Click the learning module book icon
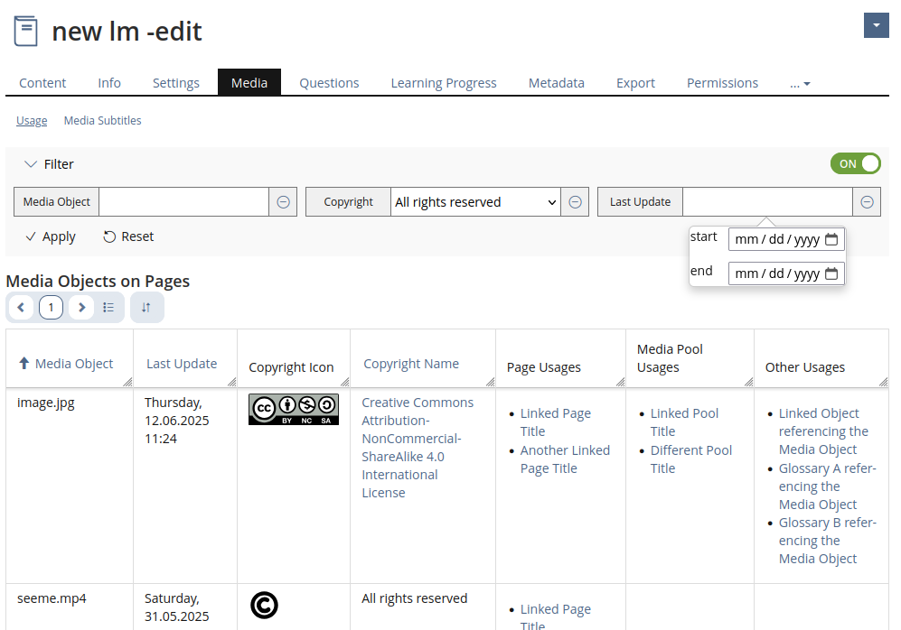This screenshot has height=630, width=901. (26, 32)
